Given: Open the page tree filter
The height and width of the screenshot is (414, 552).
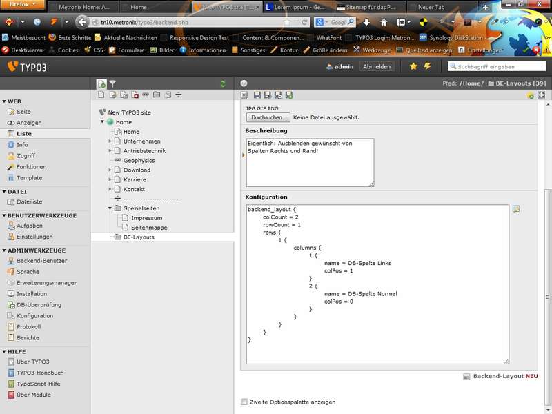Looking at the screenshot, I should tap(112, 83).
